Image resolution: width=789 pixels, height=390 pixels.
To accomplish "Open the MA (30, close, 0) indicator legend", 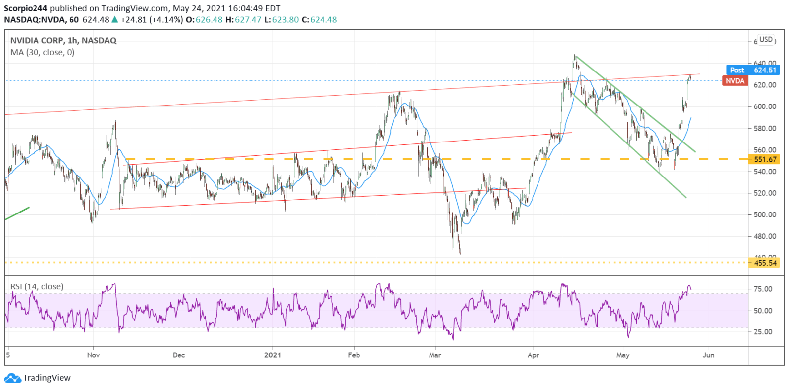I will (x=42, y=52).
